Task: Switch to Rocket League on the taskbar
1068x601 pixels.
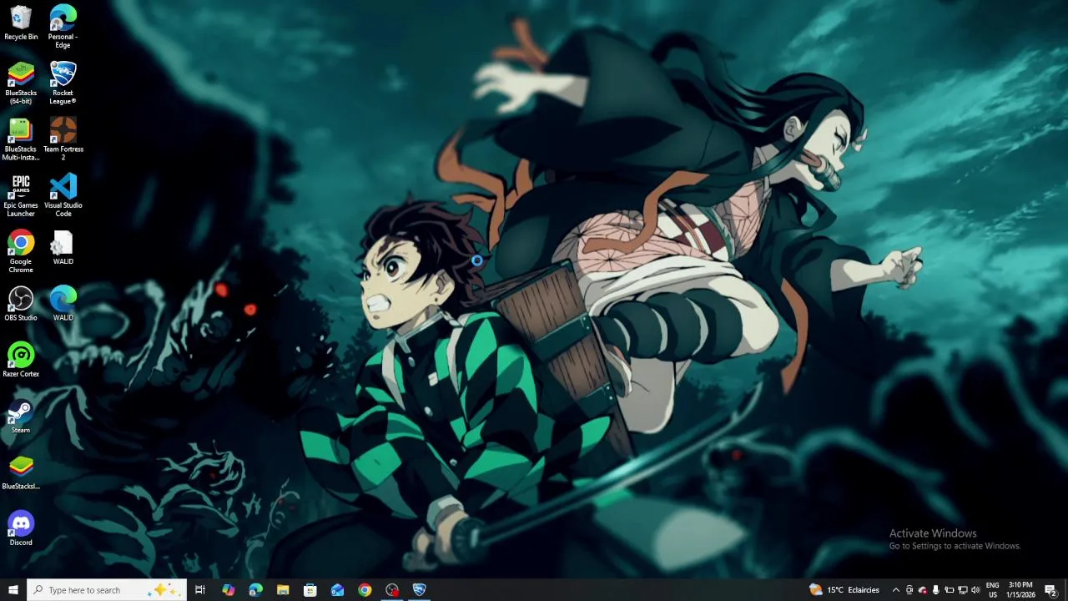Action: point(420,590)
